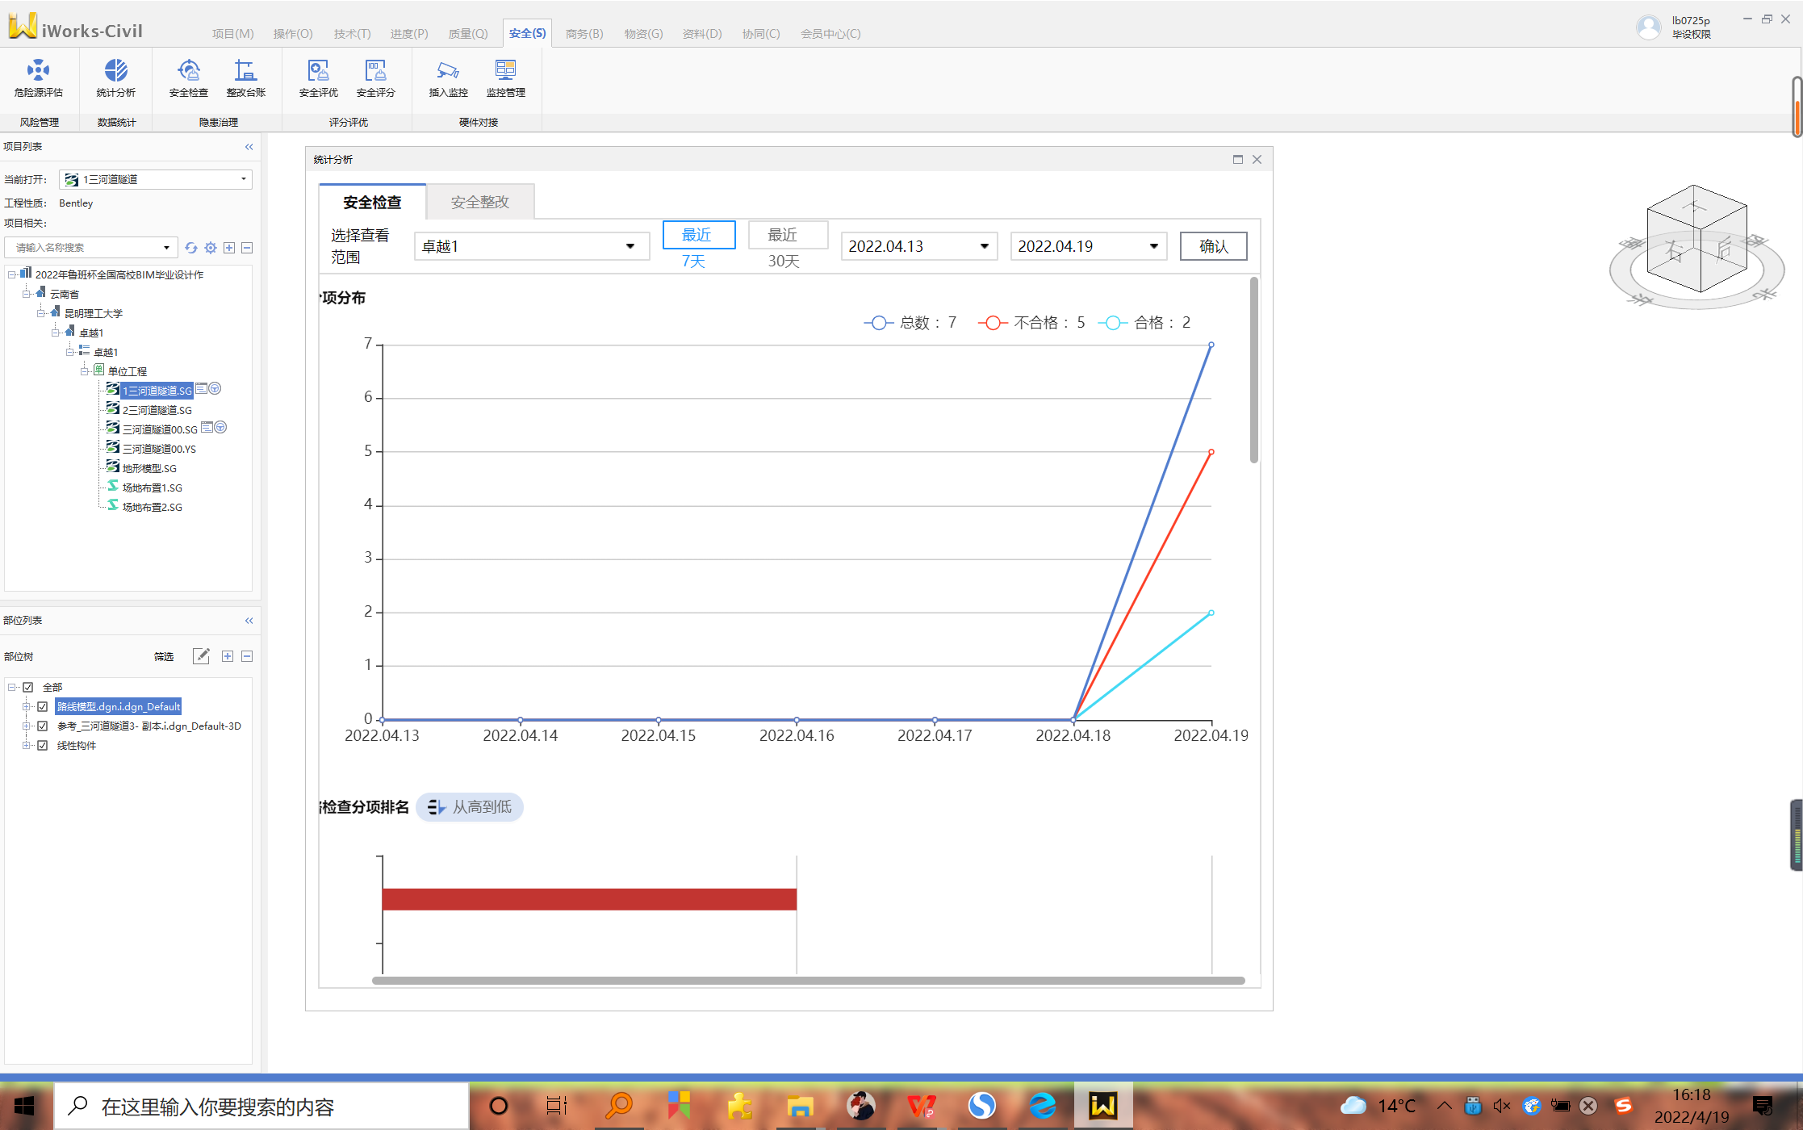This screenshot has width=1803, height=1130.
Task: Maximize the 统计分析 panel
Action: 1237,160
